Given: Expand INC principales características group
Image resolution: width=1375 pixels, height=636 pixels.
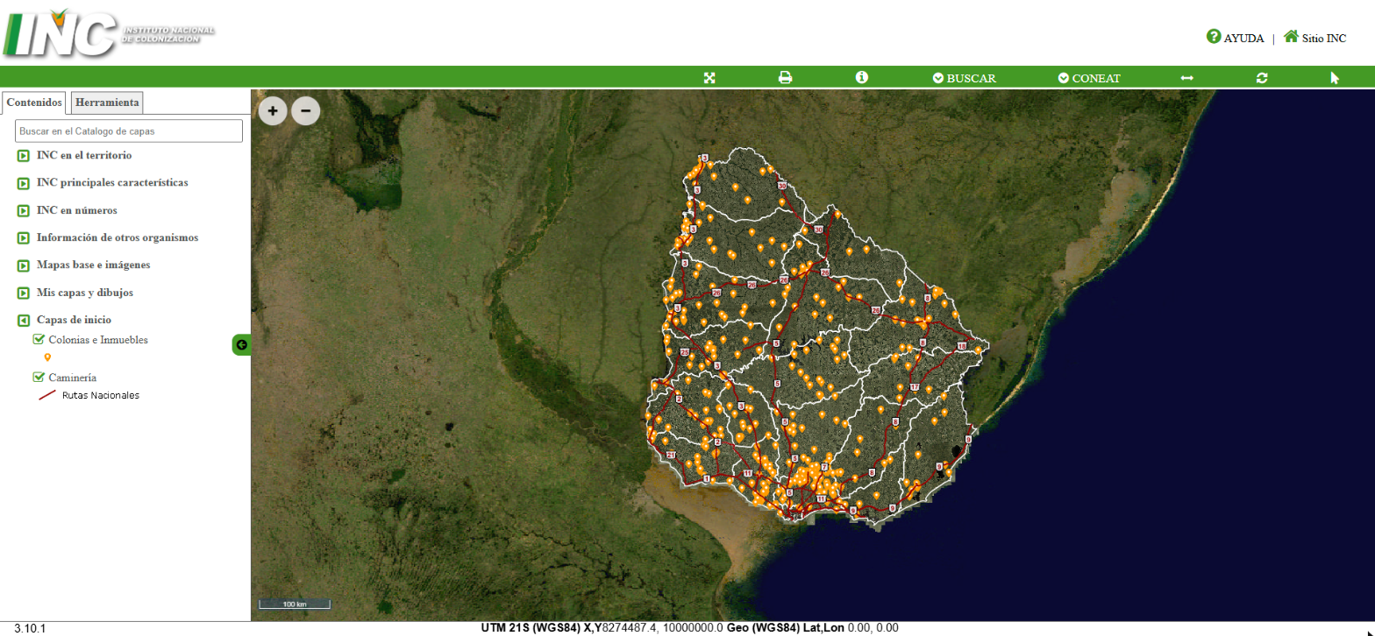Looking at the screenshot, I should (24, 183).
